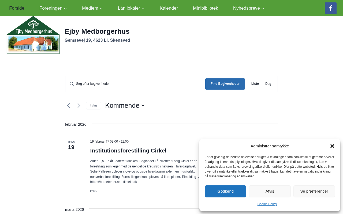Viewport: 343px width, 214px height.
Task: Expand the Medlem menu
Action: (x=92, y=8)
